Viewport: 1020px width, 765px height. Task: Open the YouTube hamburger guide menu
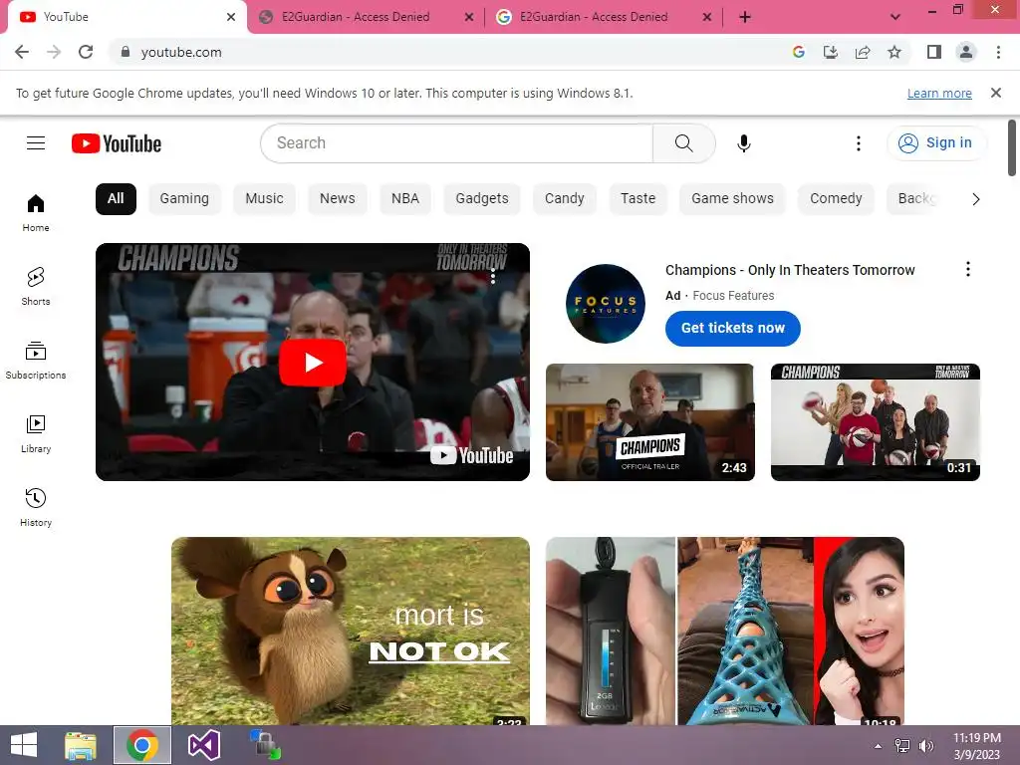[36, 143]
